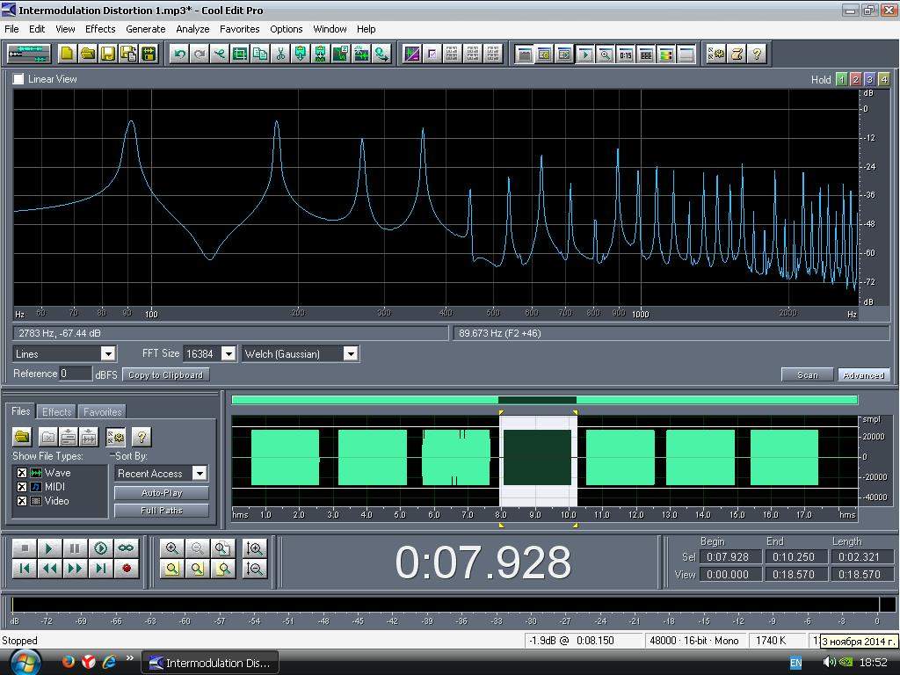Undo the last edit via toolbar icon
The image size is (900, 675).
(x=179, y=54)
